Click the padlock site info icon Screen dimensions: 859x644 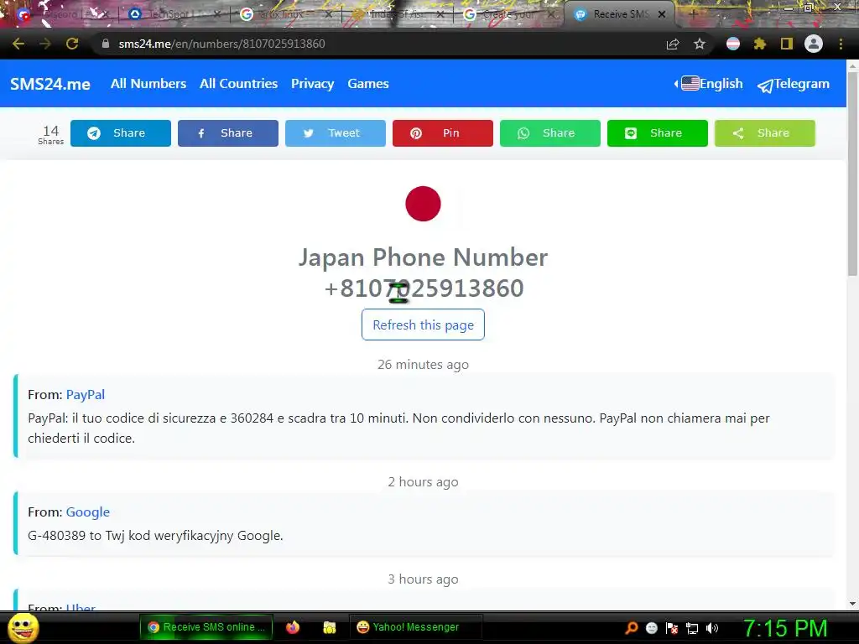(x=106, y=44)
